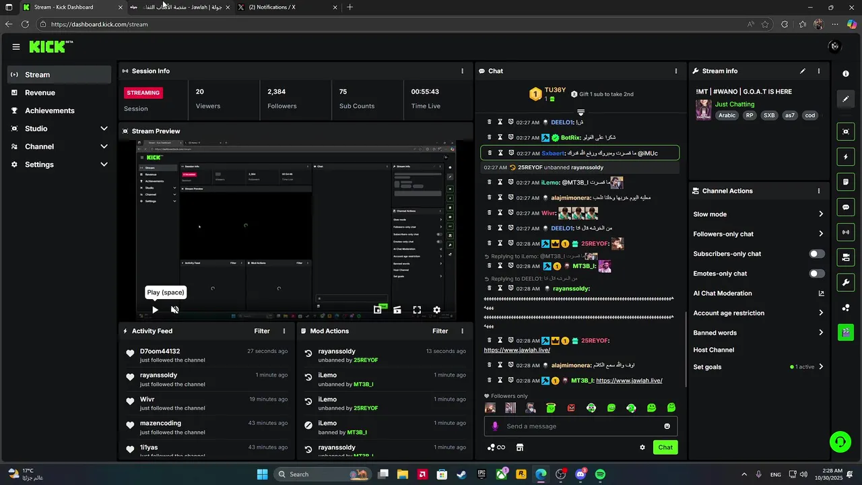This screenshot has height=485, width=862.
Task: Switch to the Jawlah browser tab
Action: pyautogui.click(x=180, y=7)
